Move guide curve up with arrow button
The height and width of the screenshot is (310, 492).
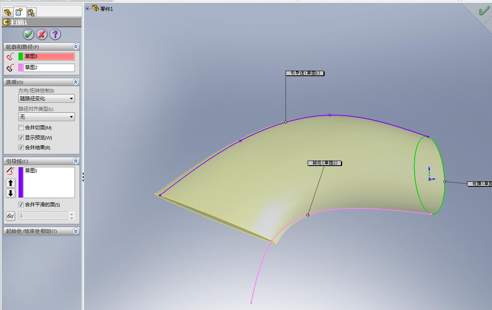tap(11, 183)
